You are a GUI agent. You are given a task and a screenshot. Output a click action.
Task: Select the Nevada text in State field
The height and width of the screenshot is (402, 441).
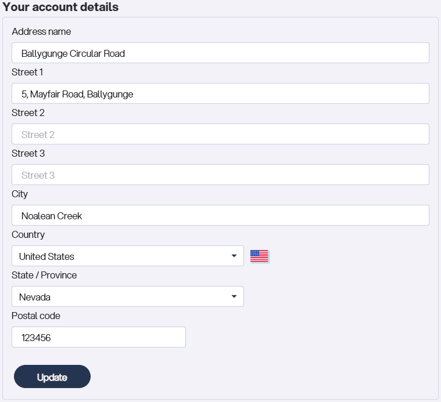point(35,297)
